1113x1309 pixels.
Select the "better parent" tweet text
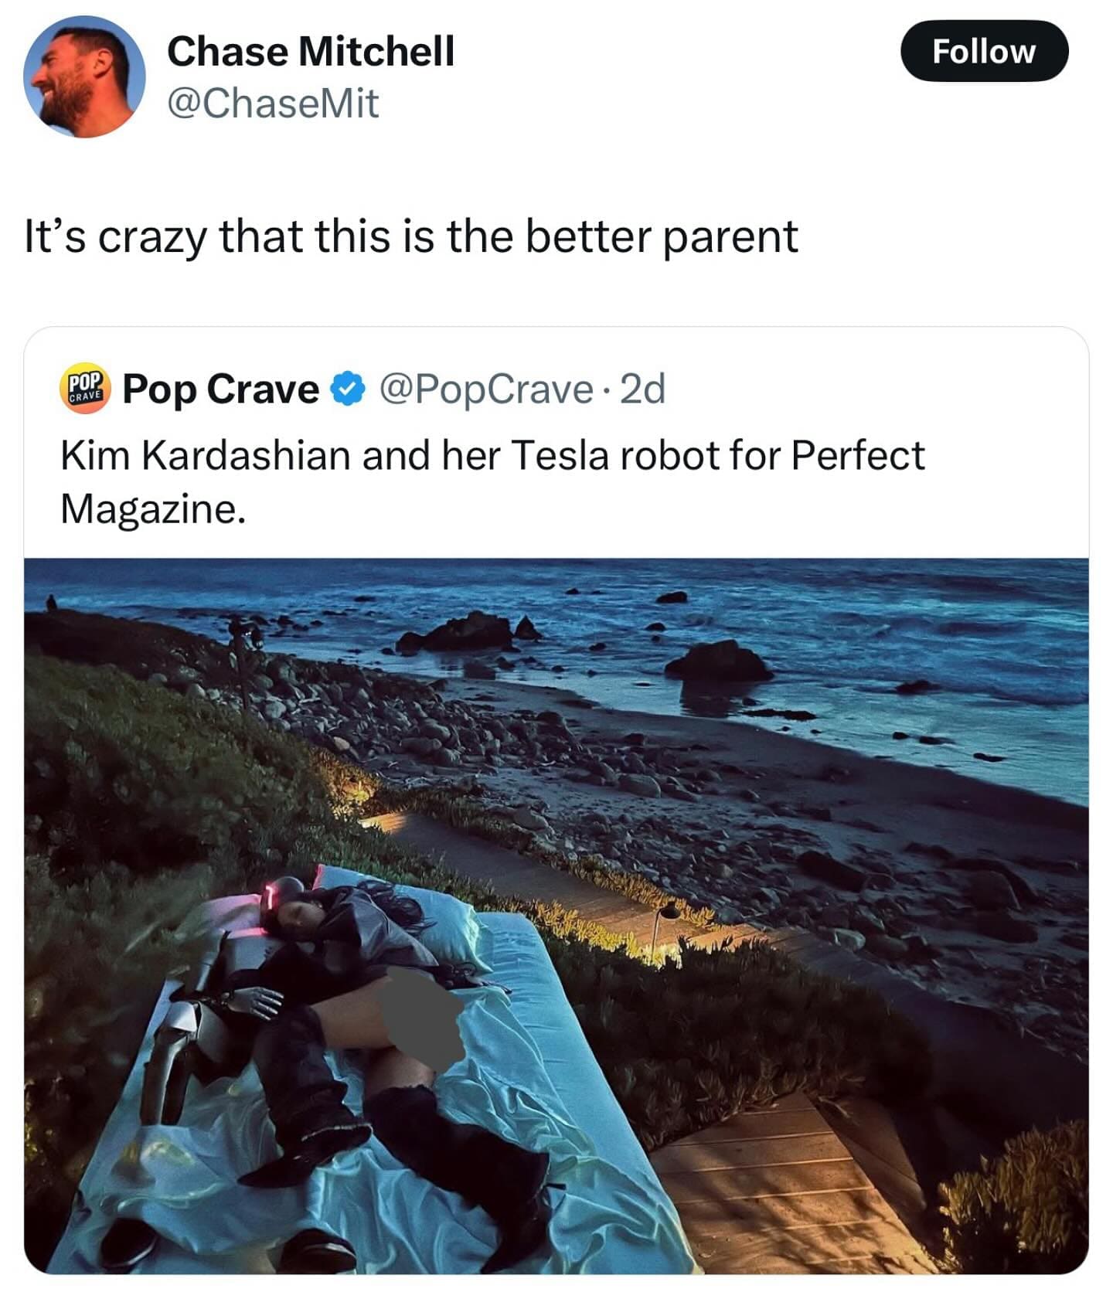[410, 236]
